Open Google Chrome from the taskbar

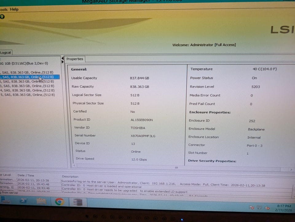59,202
